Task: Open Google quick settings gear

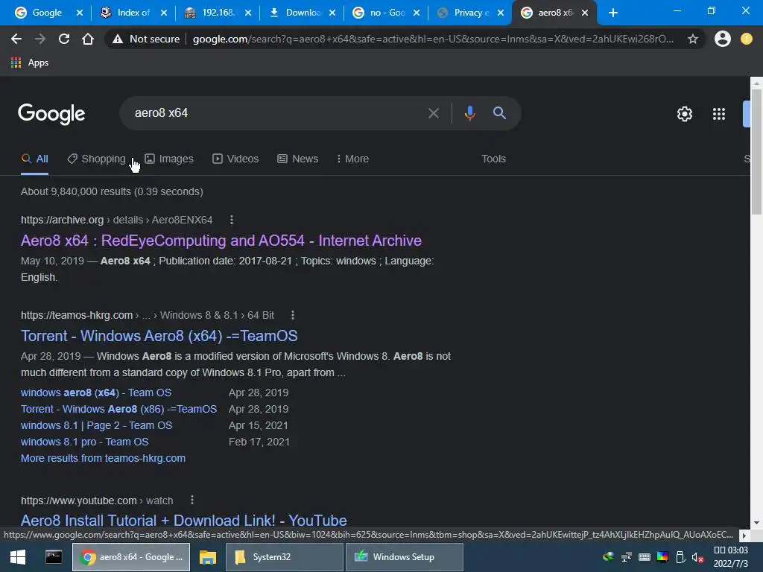Action: click(x=685, y=114)
